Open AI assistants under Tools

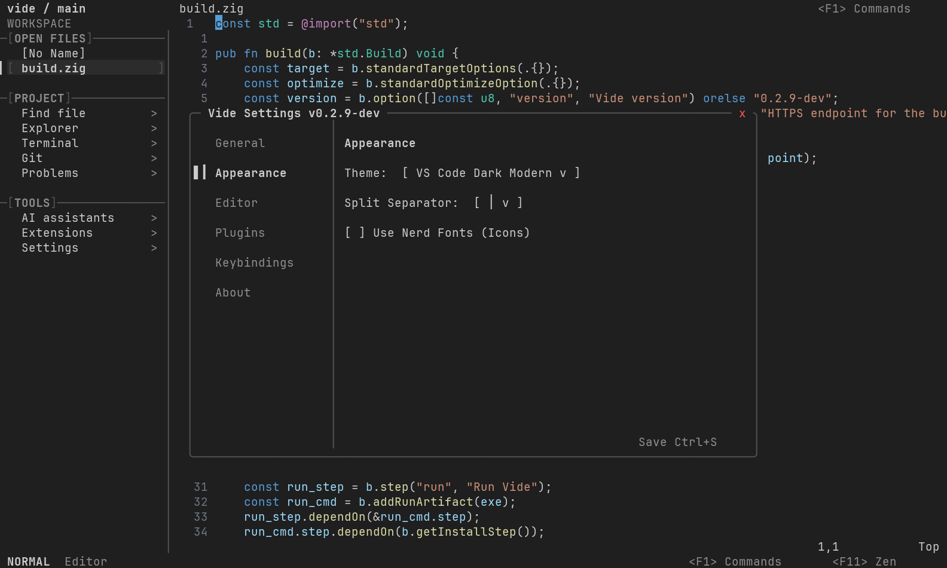tap(68, 218)
